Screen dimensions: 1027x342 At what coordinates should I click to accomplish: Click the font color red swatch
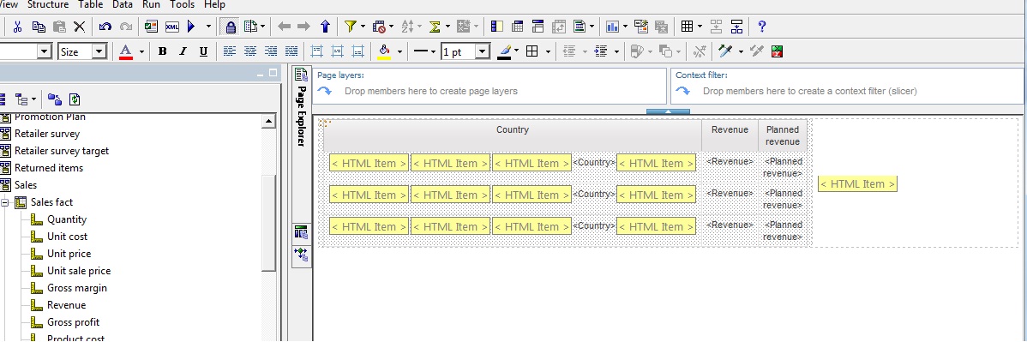click(x=126, y=51)
